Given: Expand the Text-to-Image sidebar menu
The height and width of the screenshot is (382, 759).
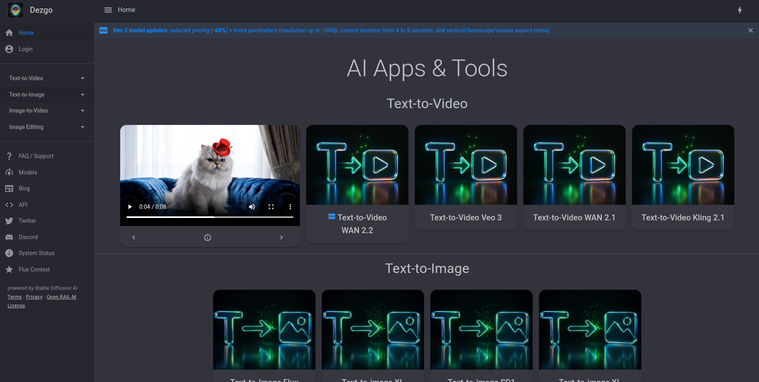Looking at the screenshot, I should pos(47,95).
